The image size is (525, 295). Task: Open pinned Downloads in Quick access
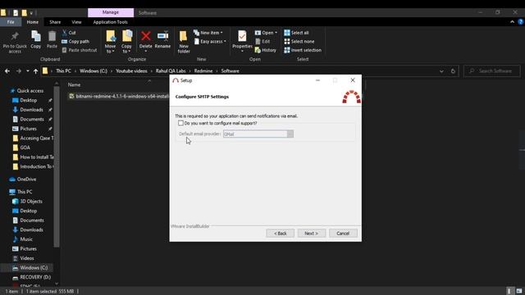click(x=31, y=110)
